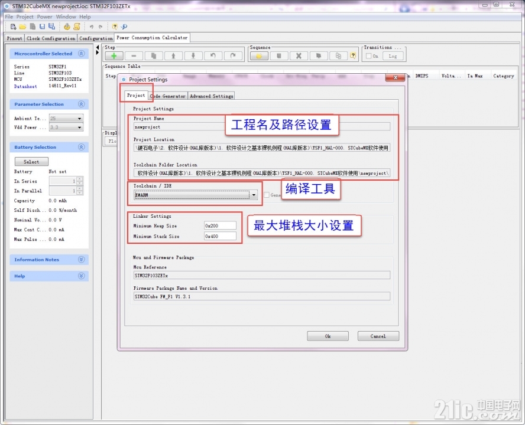Duplicate the step with copy icon
Screen dimensions: 525x425
point(154,56)
